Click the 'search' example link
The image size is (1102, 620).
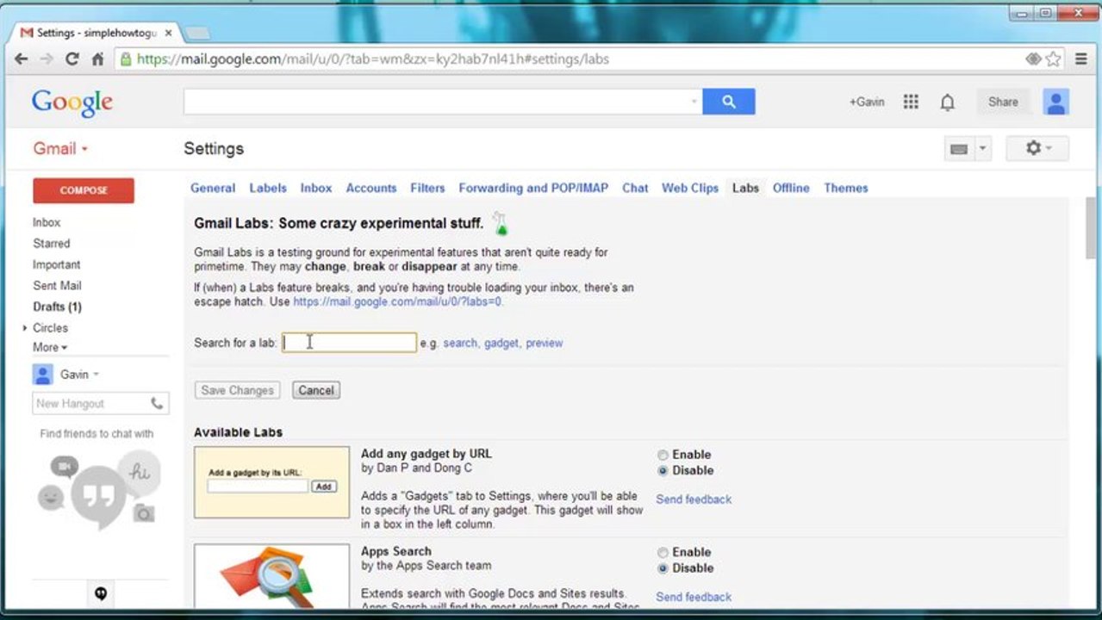coord(460,343)
